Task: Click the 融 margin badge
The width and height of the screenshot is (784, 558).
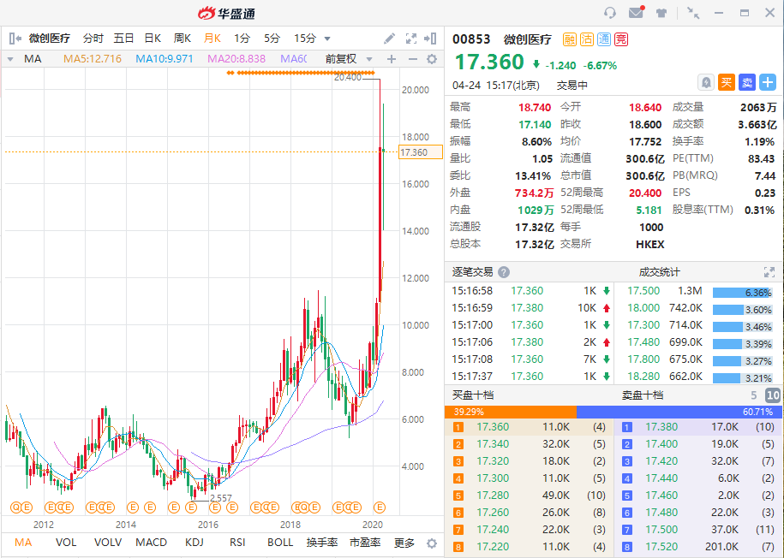Action: [x=570, y=39]
